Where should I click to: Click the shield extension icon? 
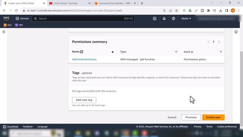(x=184, y=11)
